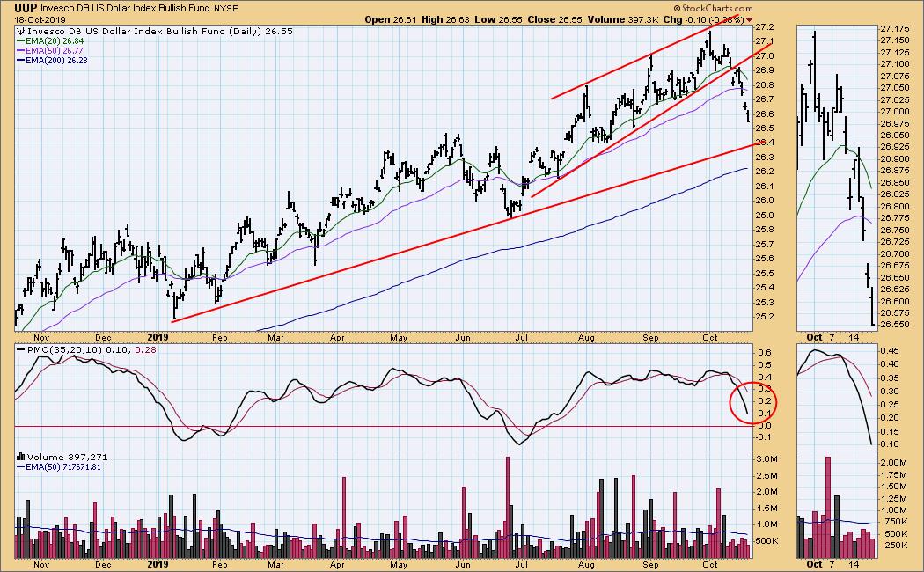The width and height of the screenshot is (924, 572).
Task: Click the "Sep" label directly beneath the price panel
Action: (650, 338)
